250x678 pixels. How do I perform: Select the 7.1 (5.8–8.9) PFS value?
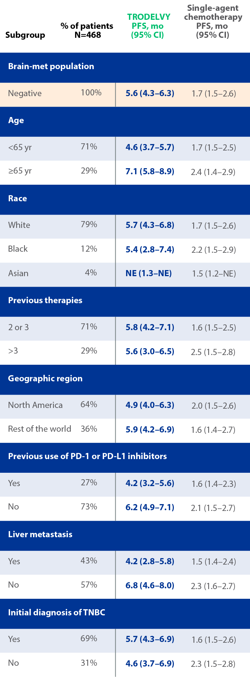tap(150, 171)
